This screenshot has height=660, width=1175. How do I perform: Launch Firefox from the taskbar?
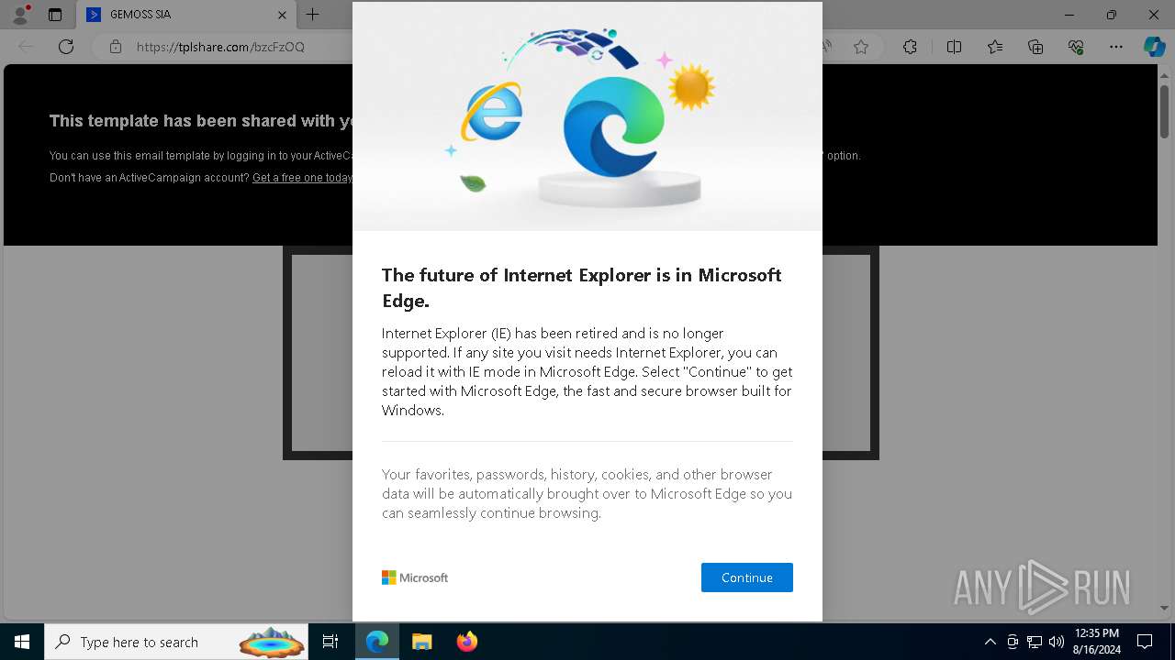click(x=466, y=642)
